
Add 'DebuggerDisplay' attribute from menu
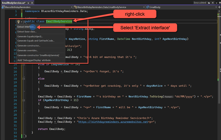coord(34,60)
